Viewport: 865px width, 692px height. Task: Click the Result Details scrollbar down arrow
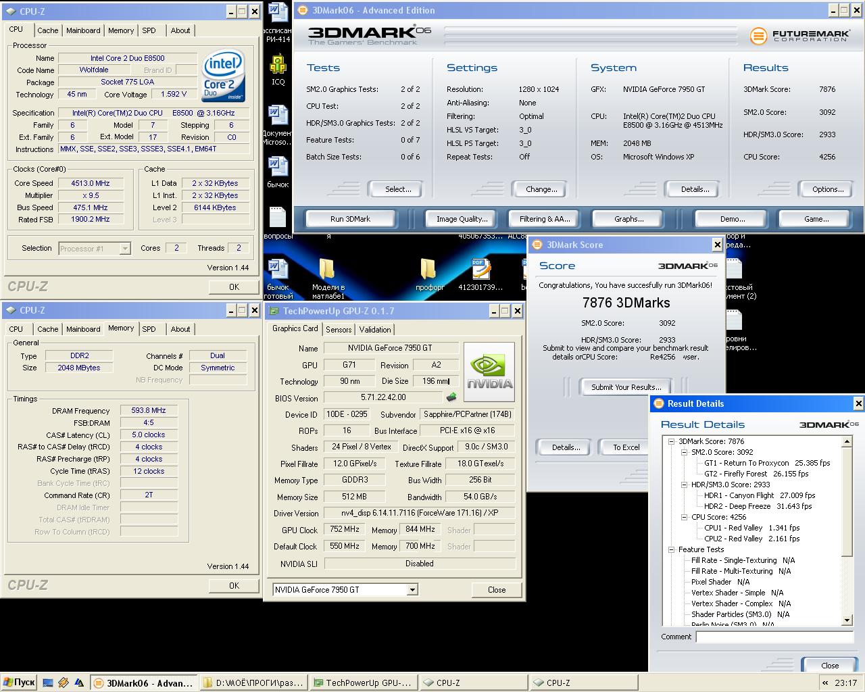[x=847, y=620]
